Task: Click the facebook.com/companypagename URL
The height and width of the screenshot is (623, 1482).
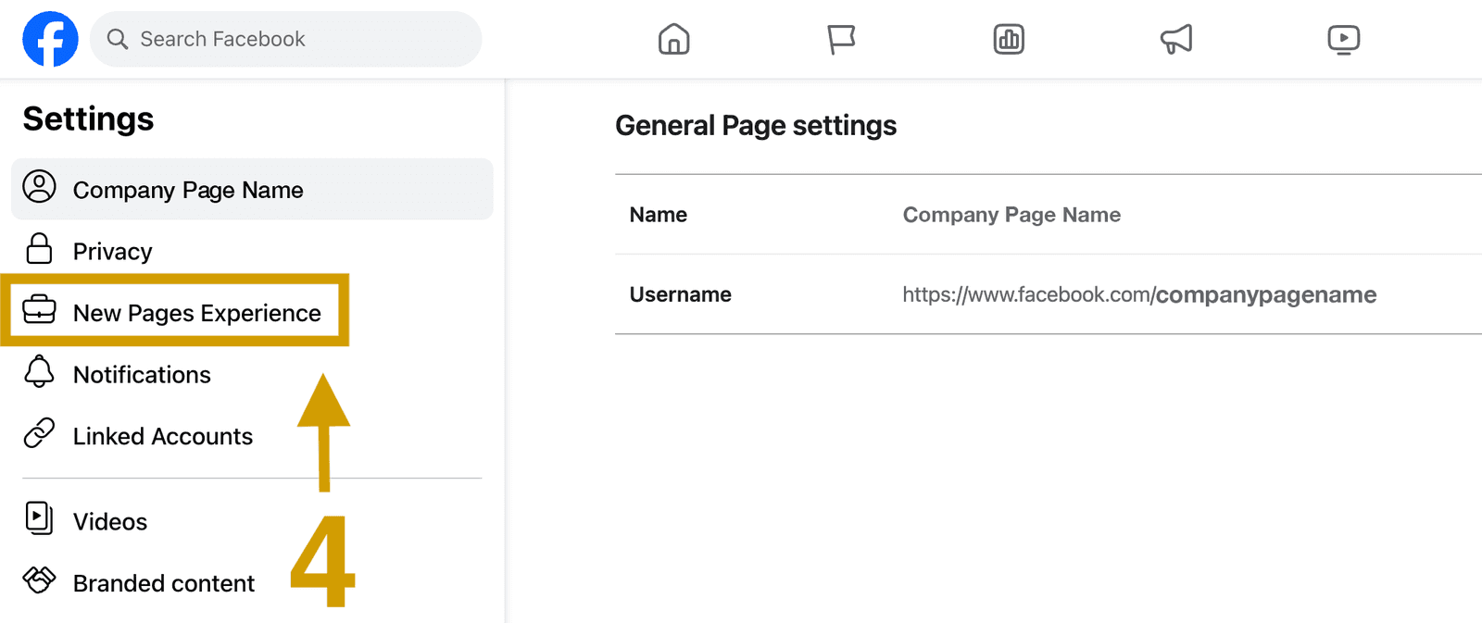Action: coord(1139,295)
